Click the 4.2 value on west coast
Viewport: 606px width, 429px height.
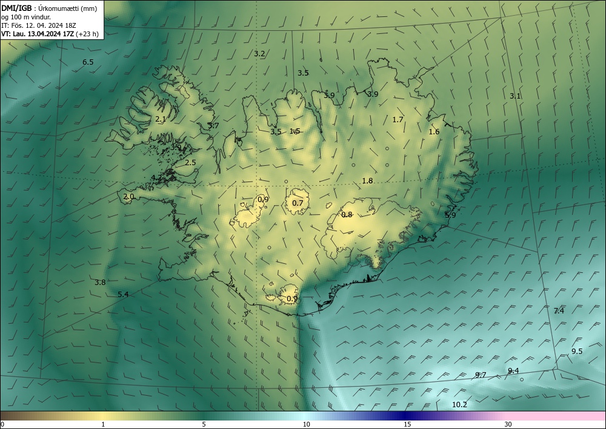(x=156, y=177)
